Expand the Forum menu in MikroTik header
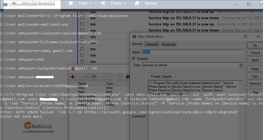Image resolution: width=263 pixels, height=140 pixels. tap(118, 3)
